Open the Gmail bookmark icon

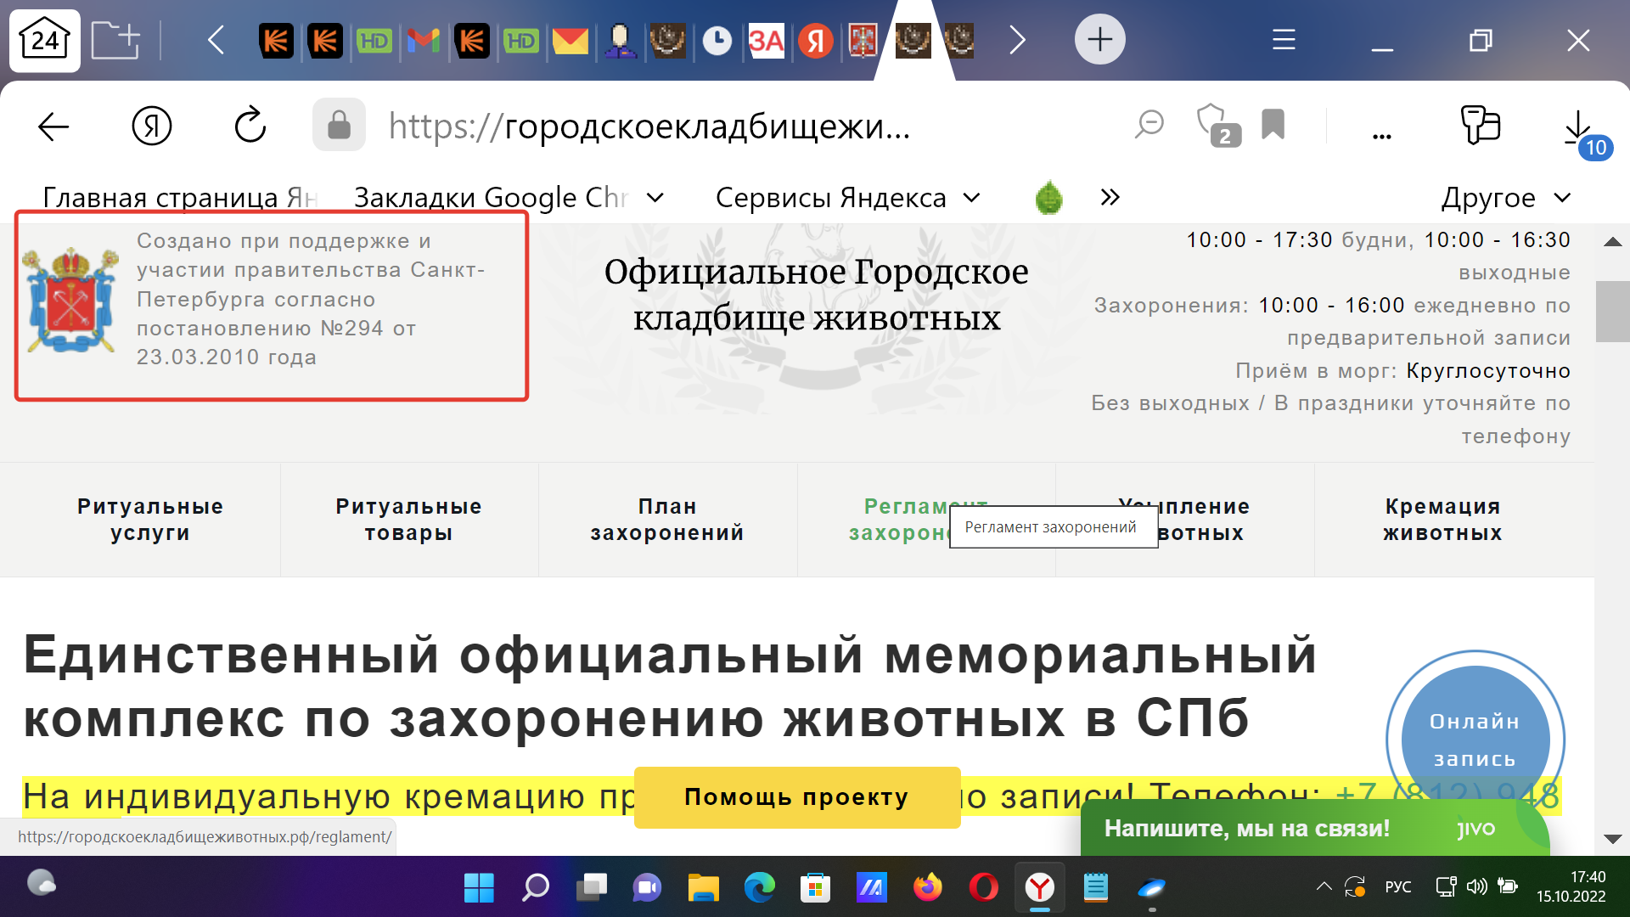click(x=424, y=40)
